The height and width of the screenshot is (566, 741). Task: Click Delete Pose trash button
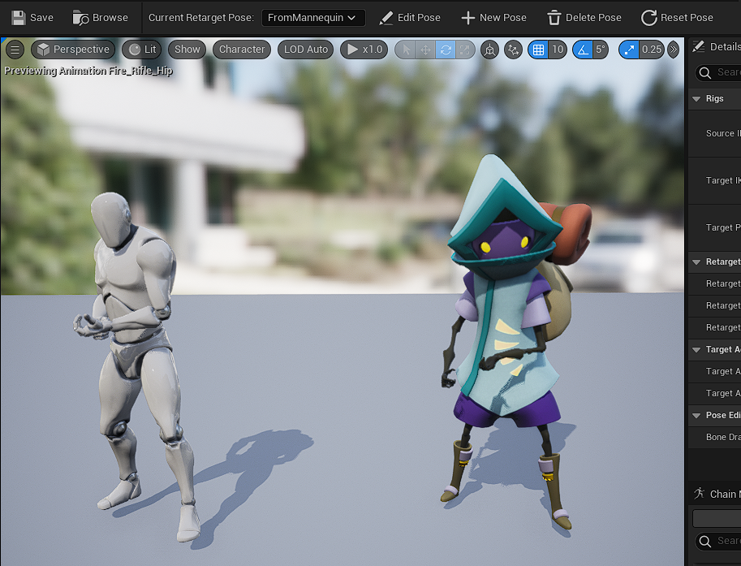point(584,18)
